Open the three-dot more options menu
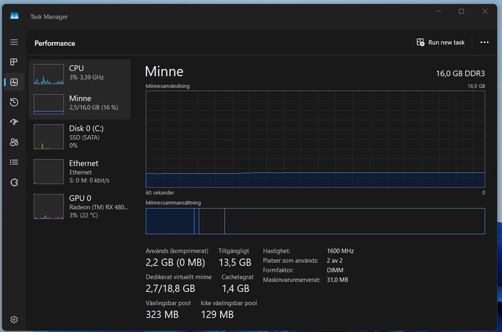Screen dimensions: 502x332 click(484, 42)
